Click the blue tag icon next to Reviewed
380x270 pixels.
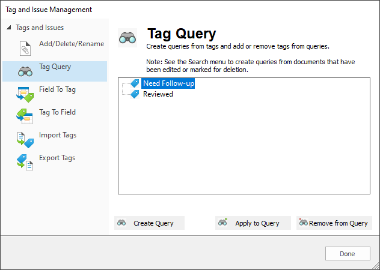click(135, 94)
